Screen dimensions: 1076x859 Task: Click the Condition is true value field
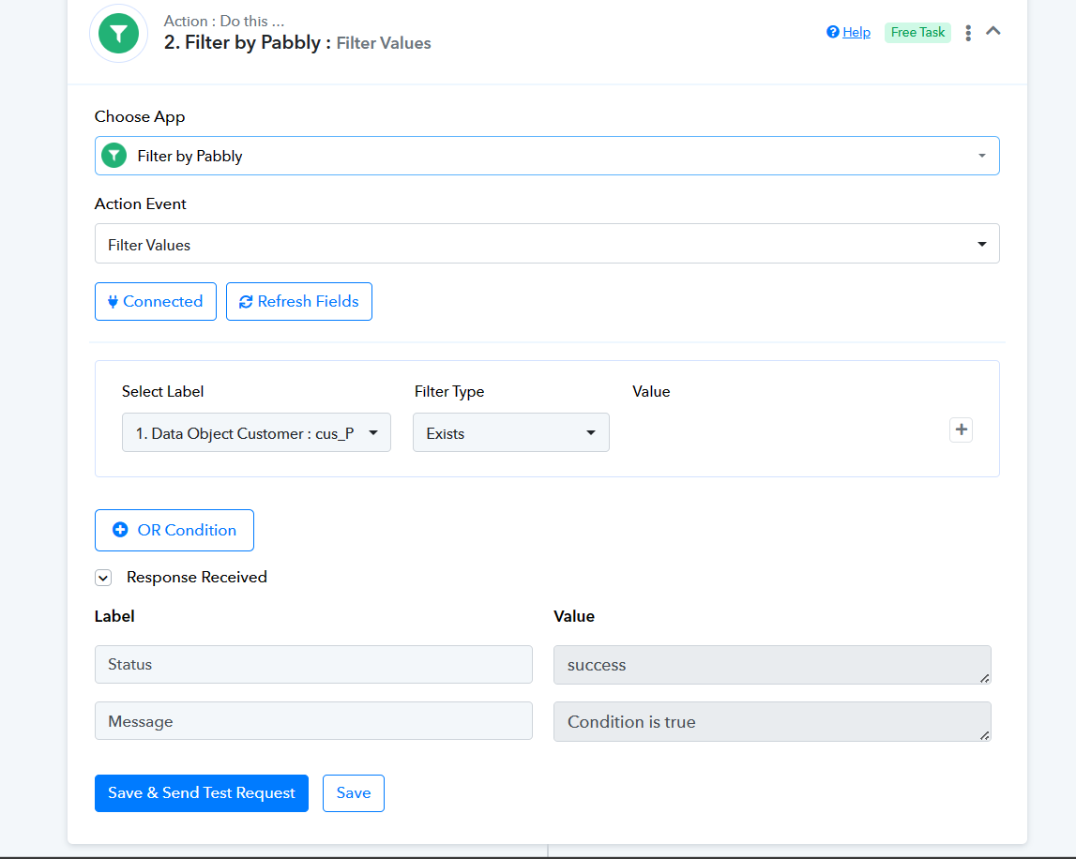point(772,721)
